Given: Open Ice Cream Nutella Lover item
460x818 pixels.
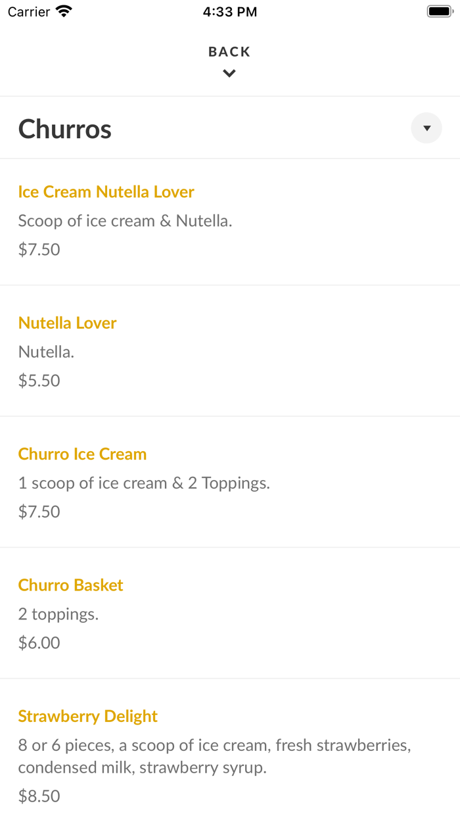Looking at the screenshot, I should tap(106, 191).
